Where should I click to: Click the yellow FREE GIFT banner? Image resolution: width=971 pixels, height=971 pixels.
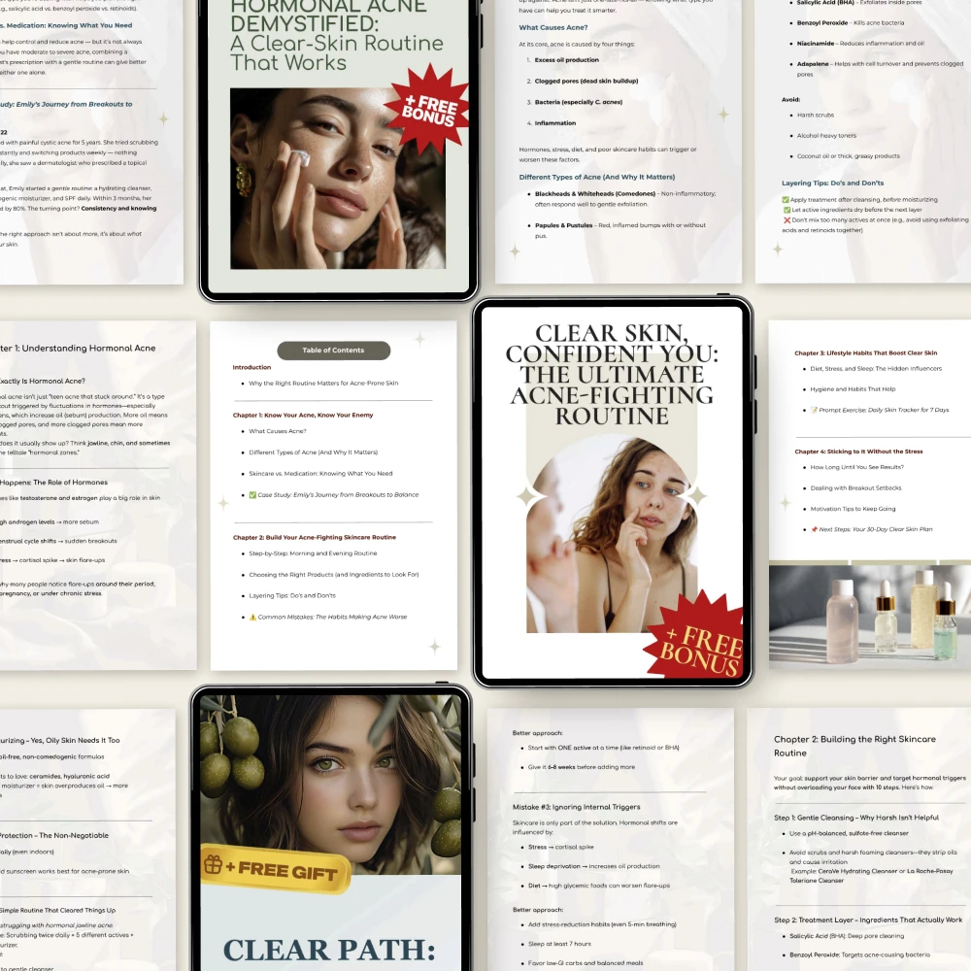click(x=274, y=866)
